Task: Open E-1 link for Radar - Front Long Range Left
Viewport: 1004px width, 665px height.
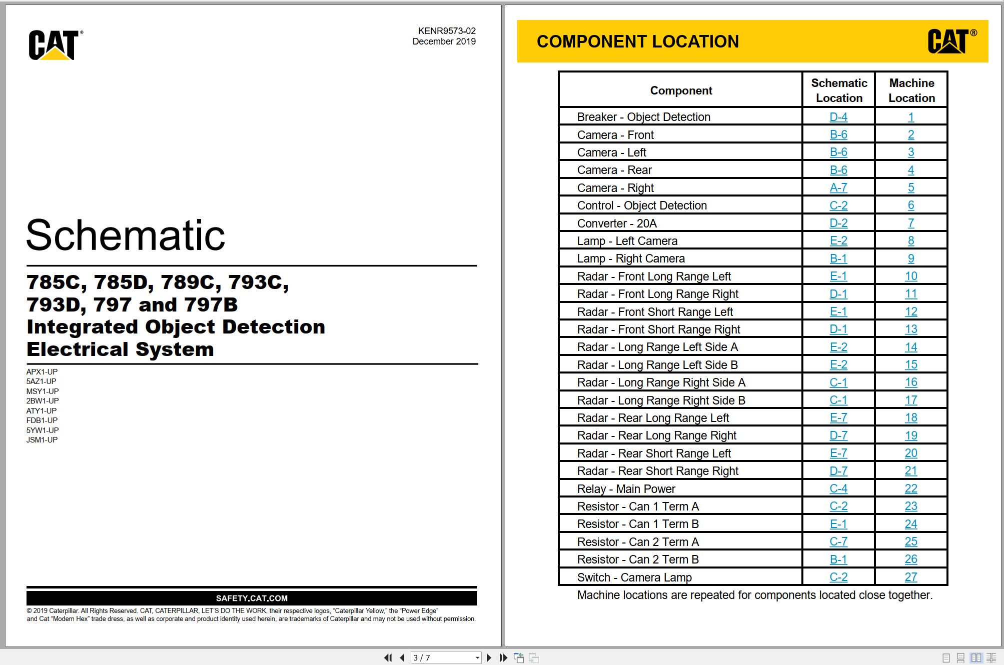Action: pos(838,276)
